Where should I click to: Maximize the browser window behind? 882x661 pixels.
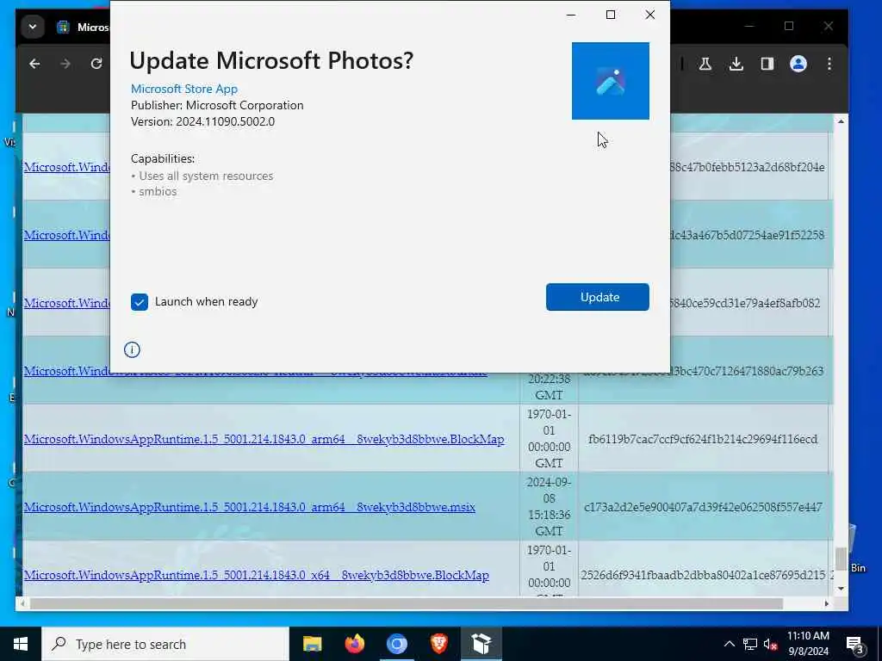[789, 26]
